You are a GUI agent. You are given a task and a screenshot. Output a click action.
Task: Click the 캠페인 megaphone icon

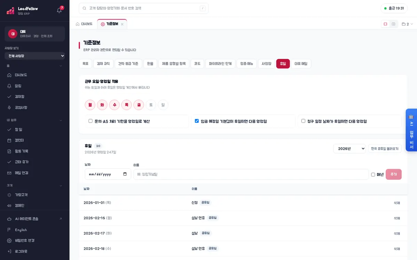(x=9, y=206)
